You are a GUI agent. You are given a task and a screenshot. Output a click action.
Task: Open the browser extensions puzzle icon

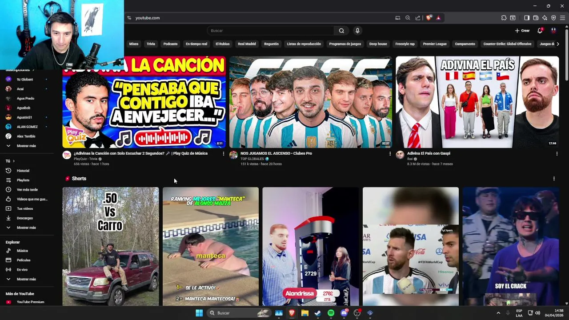(504, 18)
